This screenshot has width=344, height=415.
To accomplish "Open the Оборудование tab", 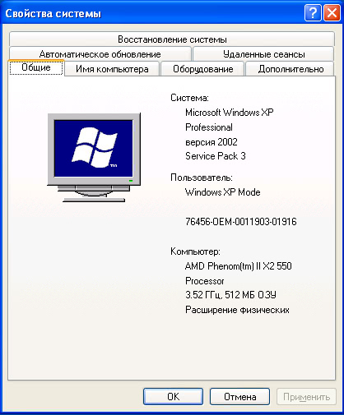I will coord(202,69).
